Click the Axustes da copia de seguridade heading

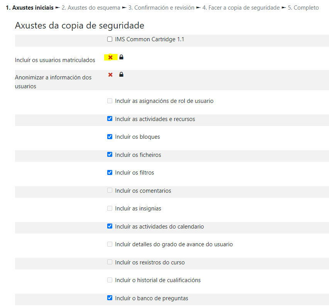tap(79, 25)
